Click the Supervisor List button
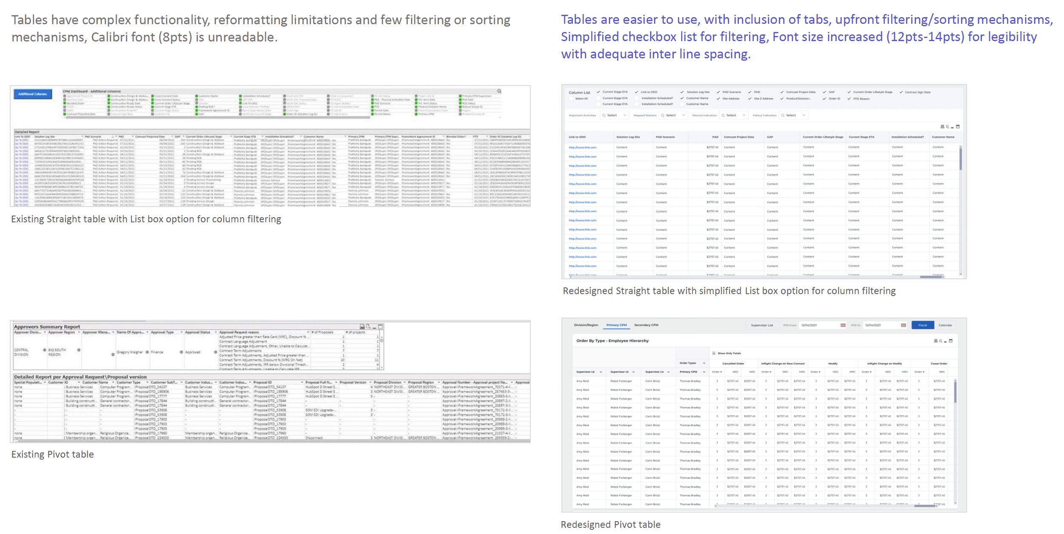1064x534 pixels. pos(762,325)
